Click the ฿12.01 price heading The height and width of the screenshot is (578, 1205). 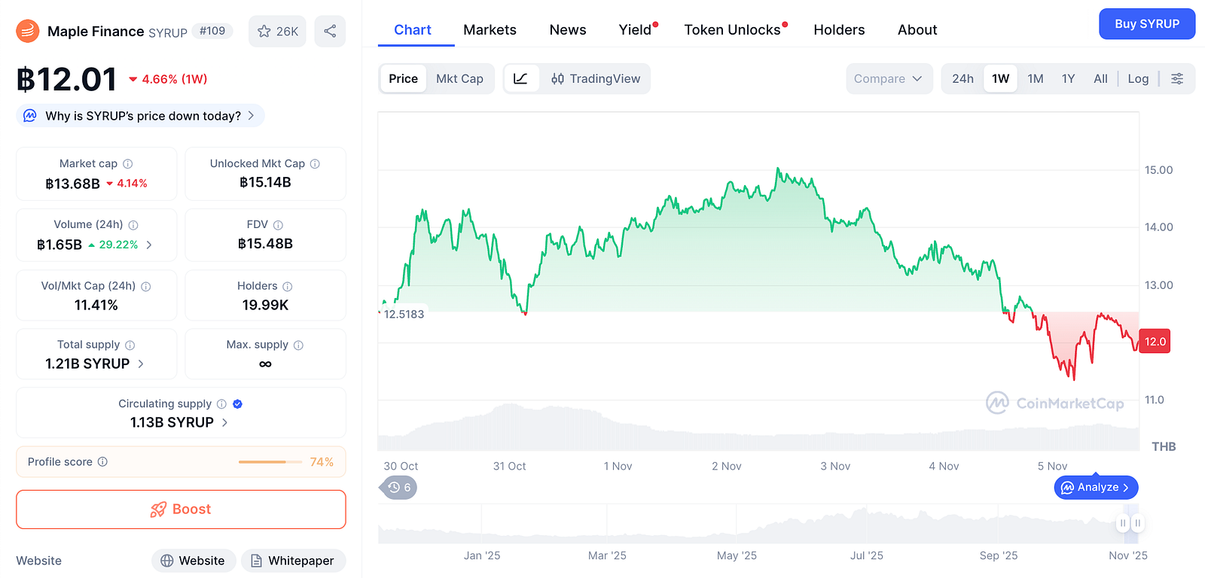[66, 79]
